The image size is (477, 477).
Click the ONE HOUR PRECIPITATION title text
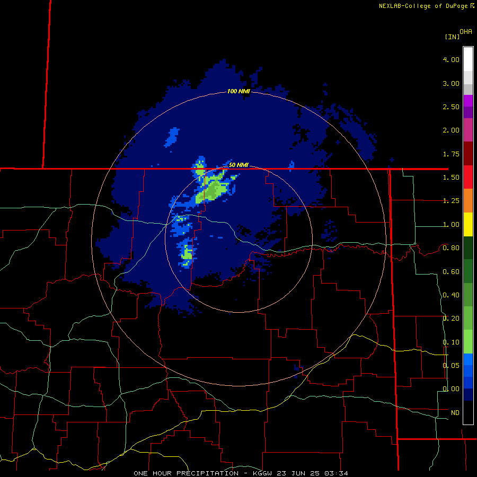click(186, 473)
